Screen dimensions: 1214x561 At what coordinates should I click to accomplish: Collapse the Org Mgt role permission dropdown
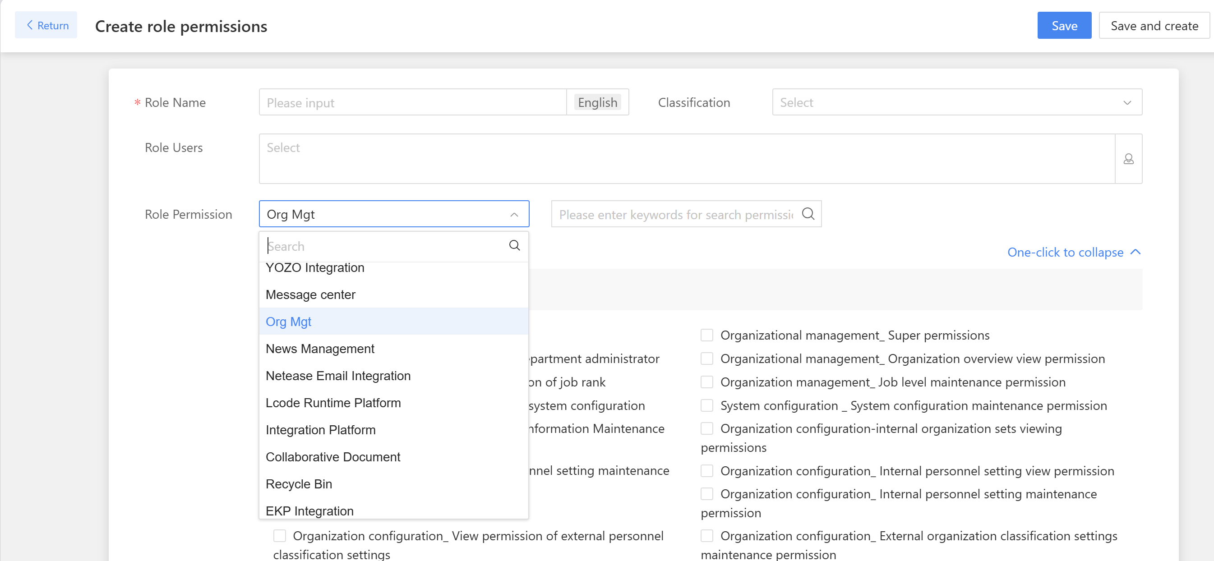pos(514,215)
